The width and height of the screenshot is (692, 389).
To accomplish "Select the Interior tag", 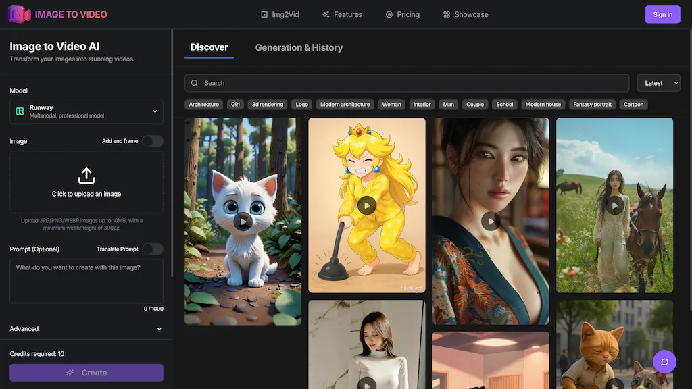I will [x=422, y=105].
